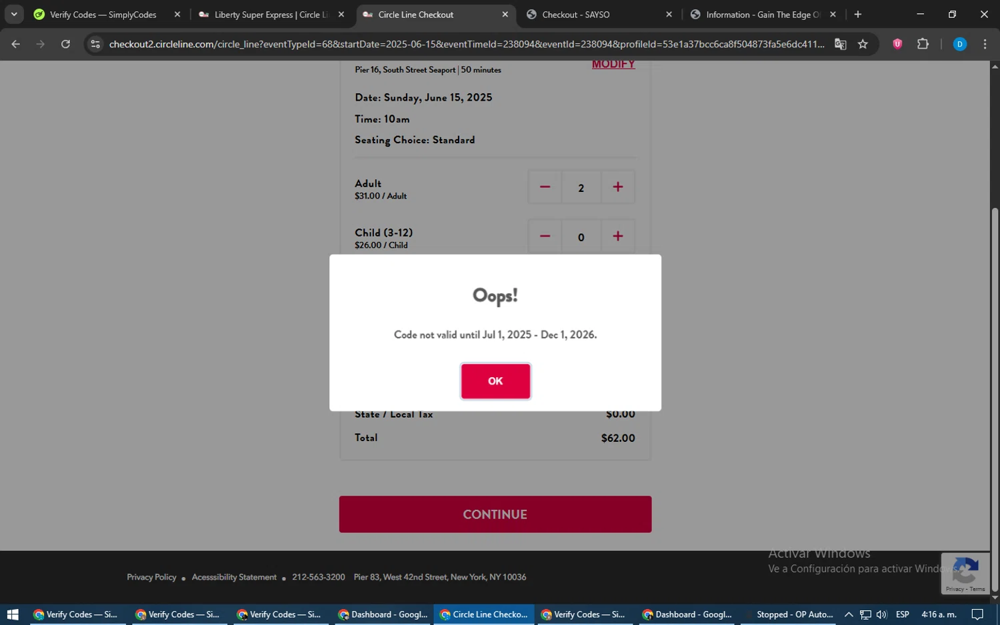Close the Circle Line Checkout tab
The height and width of the screenshot is (625, 1000).
click(505, 15)
